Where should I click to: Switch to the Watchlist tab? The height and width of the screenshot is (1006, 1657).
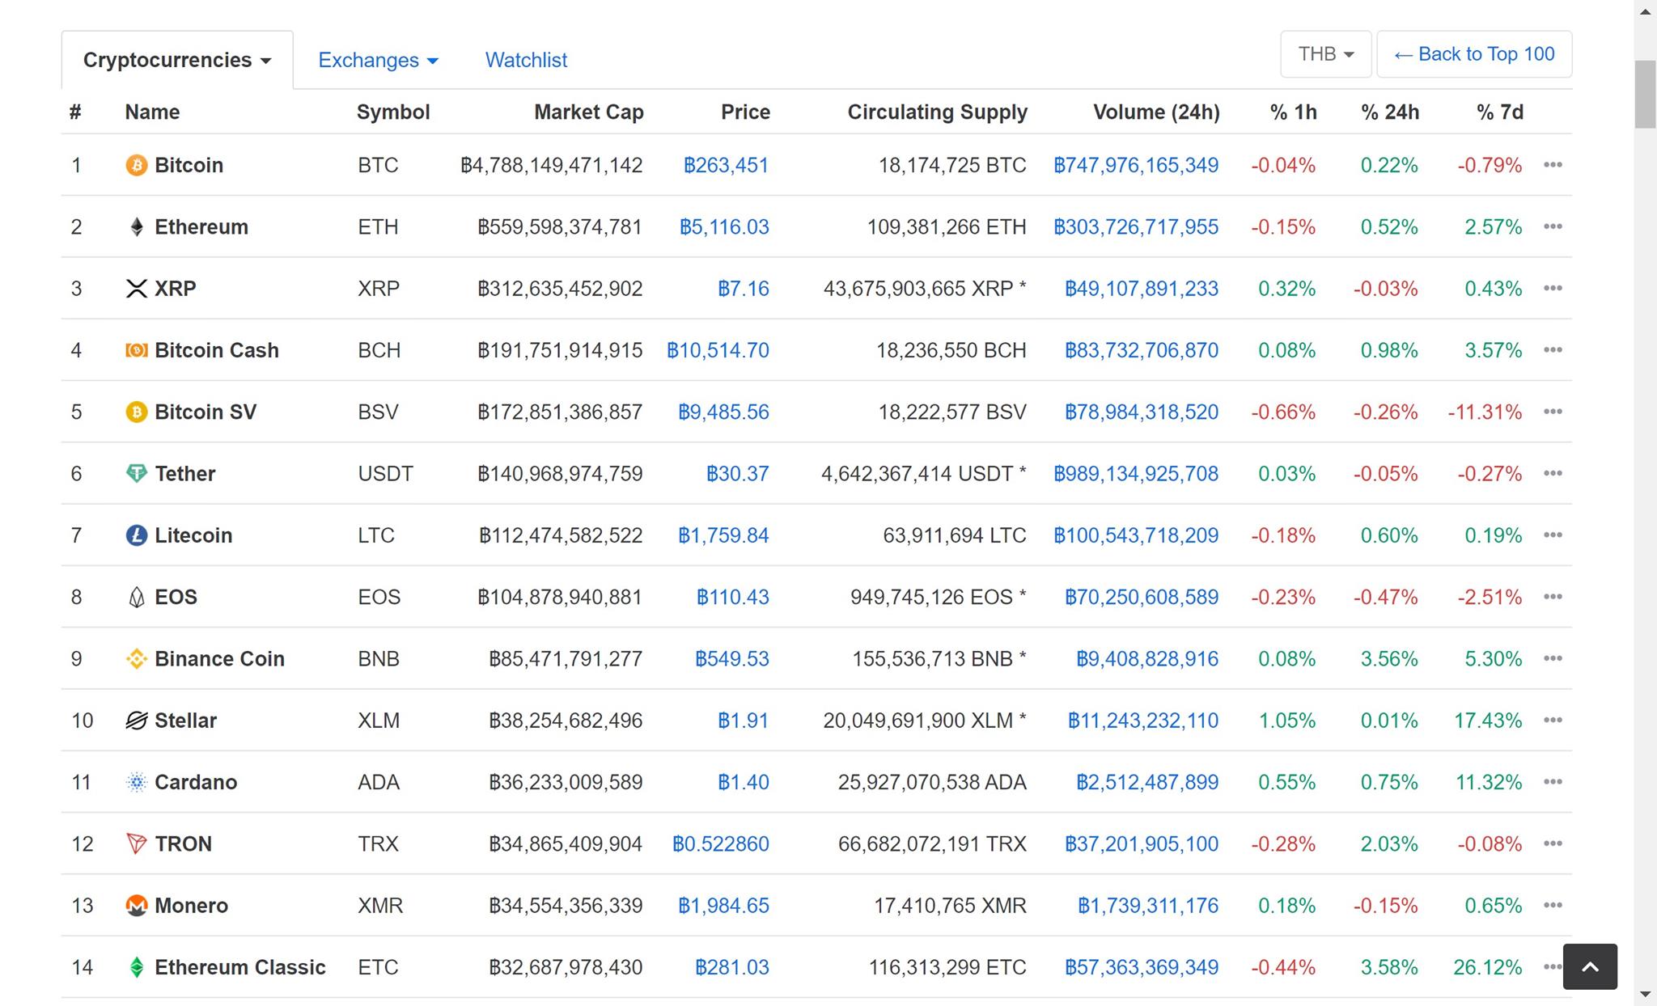tap(526, 60)
